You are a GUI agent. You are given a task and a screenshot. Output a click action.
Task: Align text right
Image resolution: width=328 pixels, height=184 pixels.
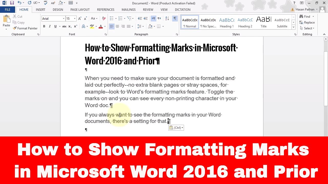pyautogui.click(x=123, y=26)
